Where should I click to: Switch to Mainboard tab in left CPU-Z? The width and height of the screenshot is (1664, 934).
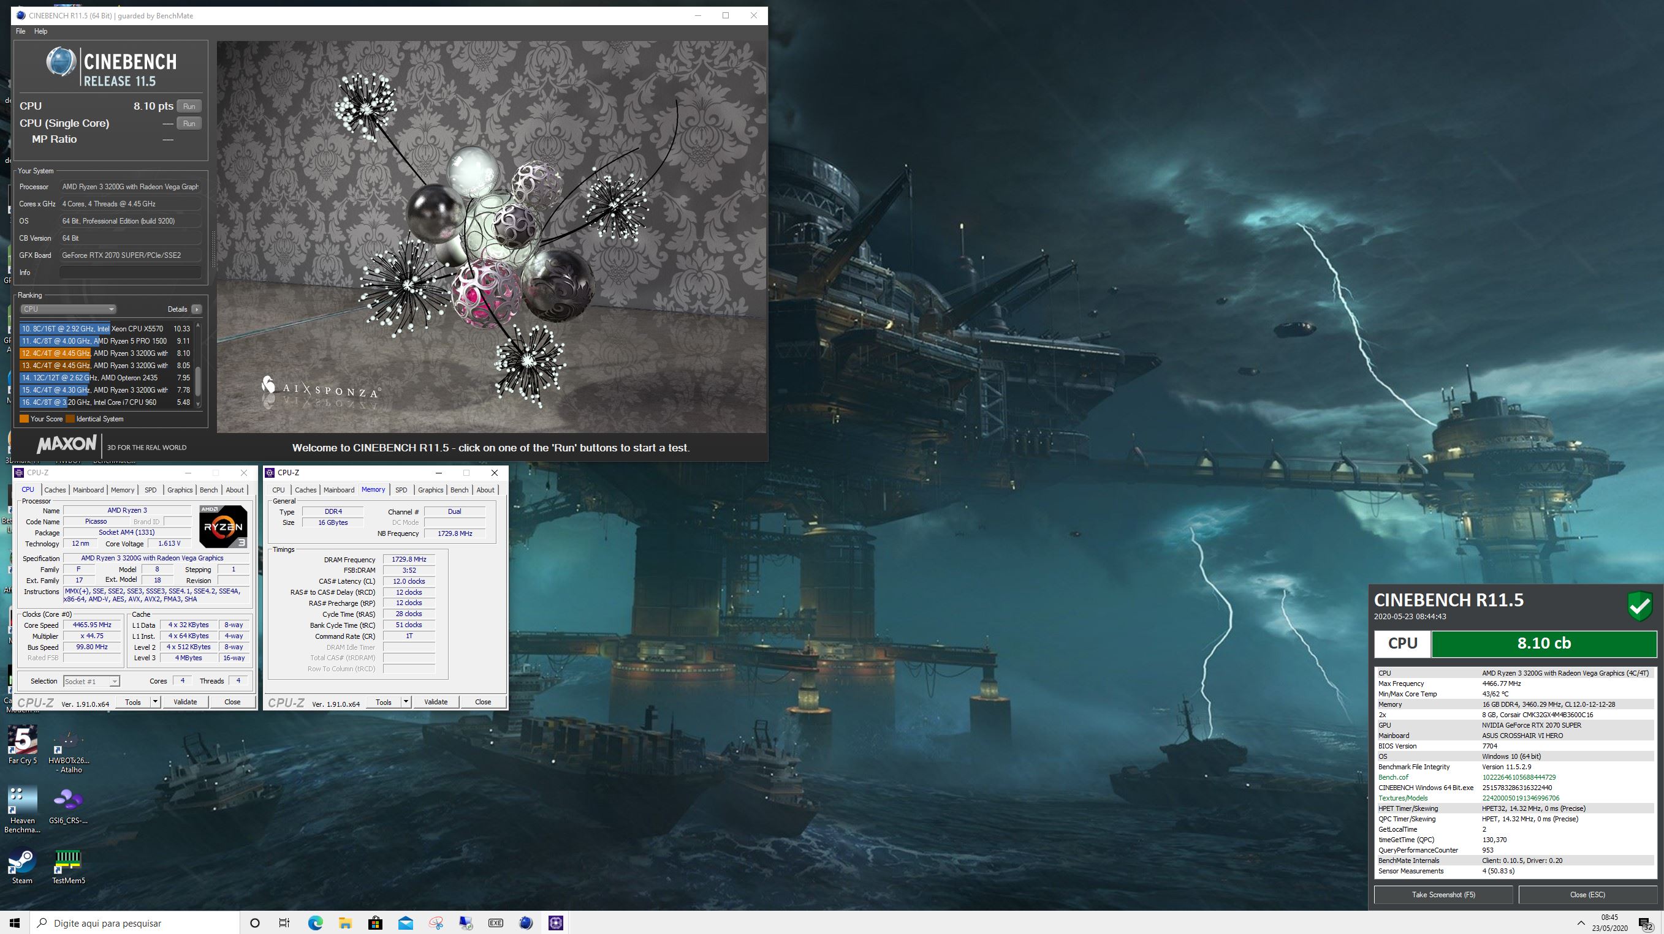pyautogui.click(x=88, y=490)
